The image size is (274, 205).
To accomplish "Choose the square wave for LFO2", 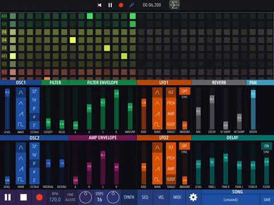I will [x=157, y=179].
